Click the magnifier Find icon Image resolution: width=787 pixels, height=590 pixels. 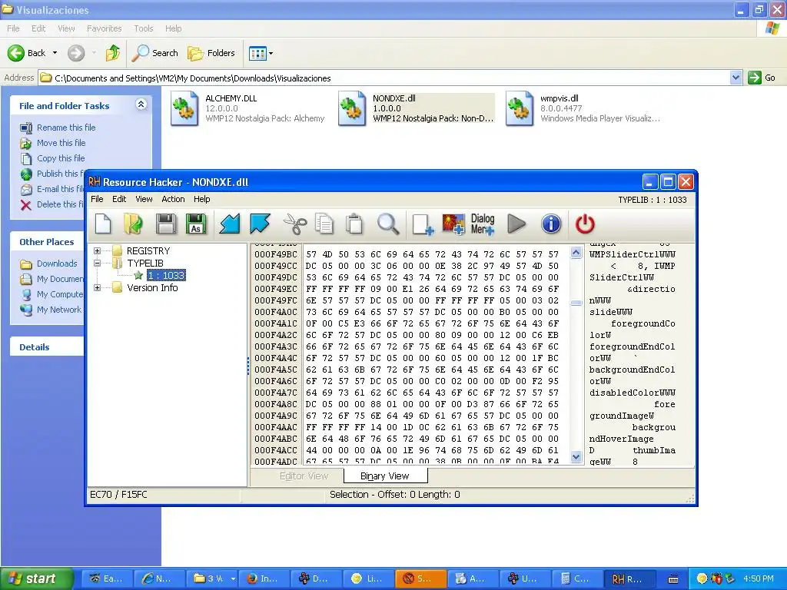coord(388,224)
